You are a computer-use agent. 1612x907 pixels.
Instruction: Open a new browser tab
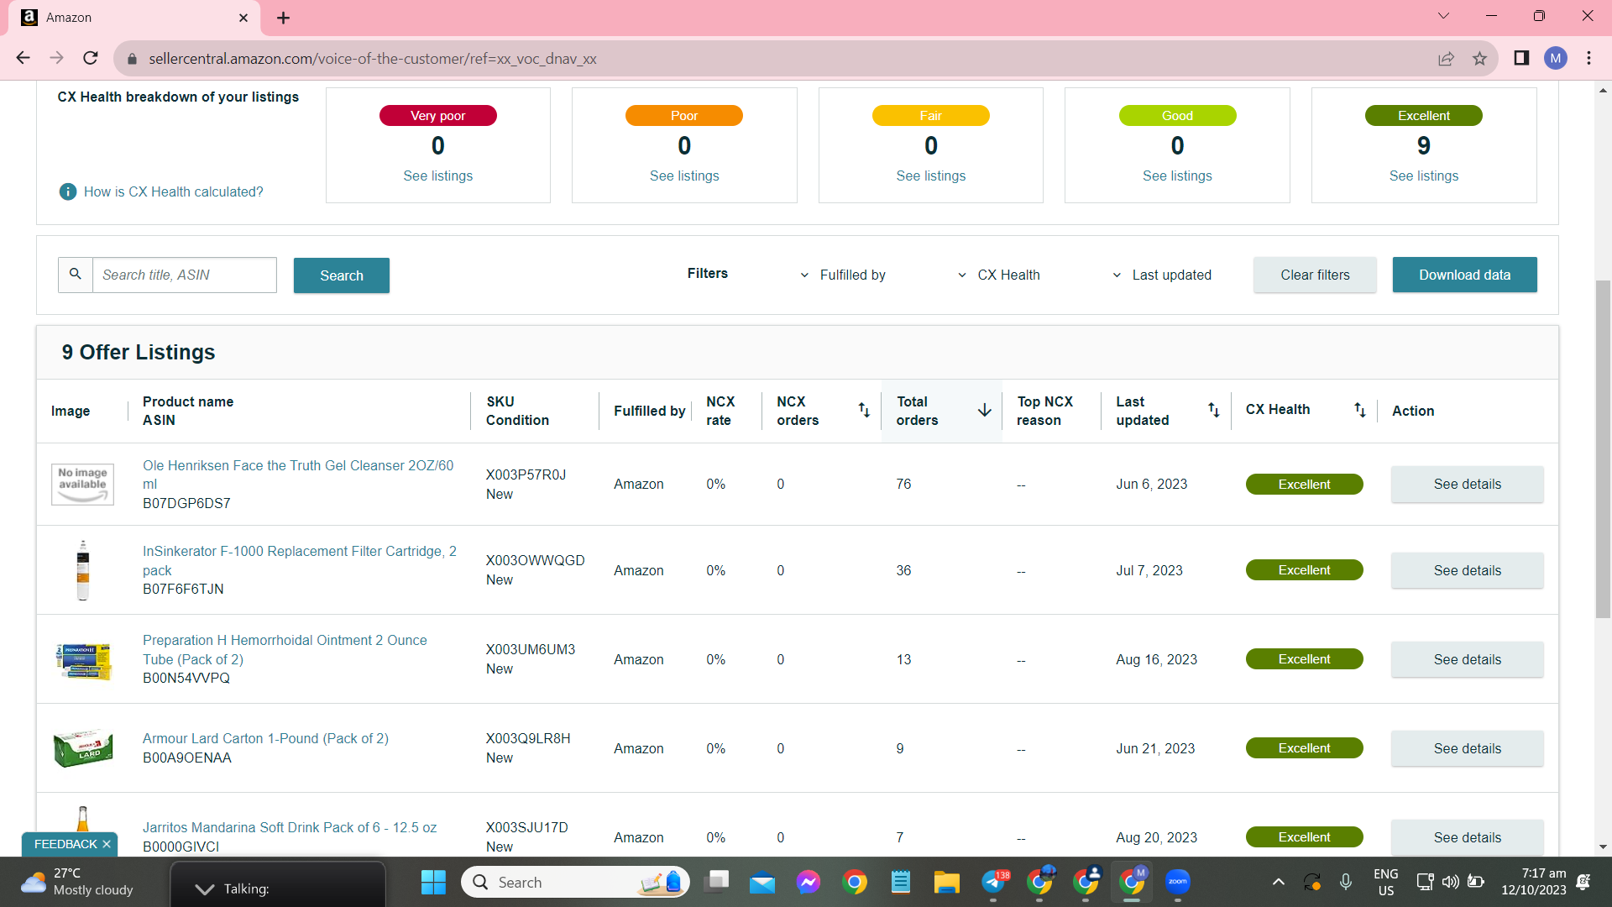[x=284, y=18]
